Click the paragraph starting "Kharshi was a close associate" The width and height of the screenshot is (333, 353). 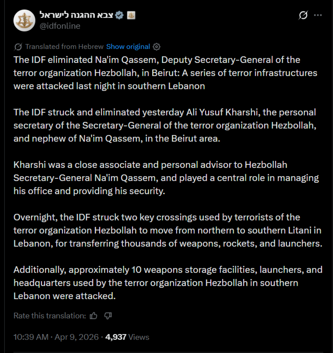tap(160, 178)
